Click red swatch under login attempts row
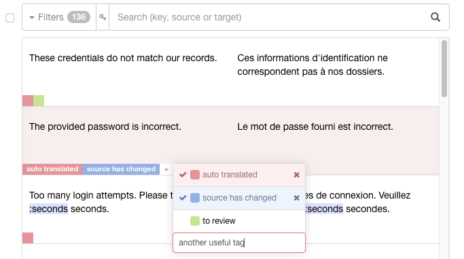Viewport: 464px width, 259px height. 28,238
